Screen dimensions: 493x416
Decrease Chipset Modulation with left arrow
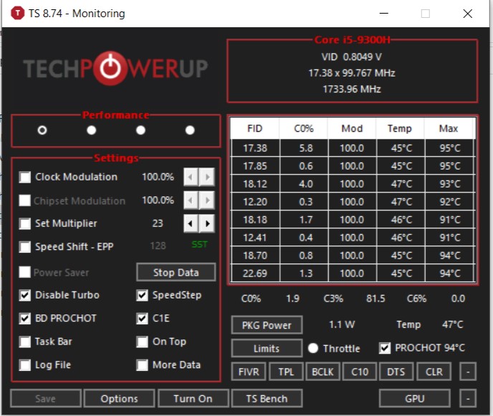point(191,200)
